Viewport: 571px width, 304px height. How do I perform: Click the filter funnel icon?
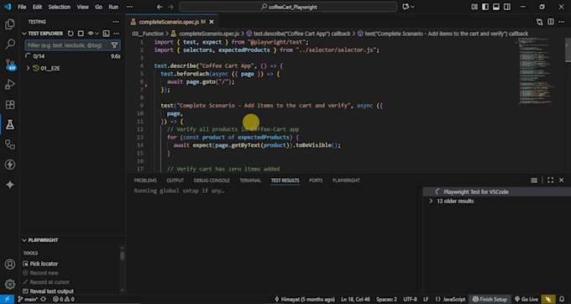(x=114, y=45)
